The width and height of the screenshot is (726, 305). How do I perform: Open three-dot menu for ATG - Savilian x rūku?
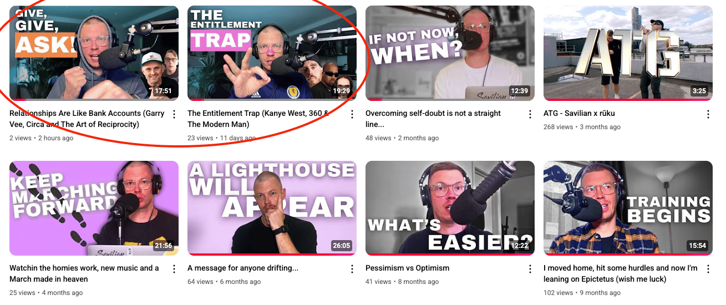708,114
